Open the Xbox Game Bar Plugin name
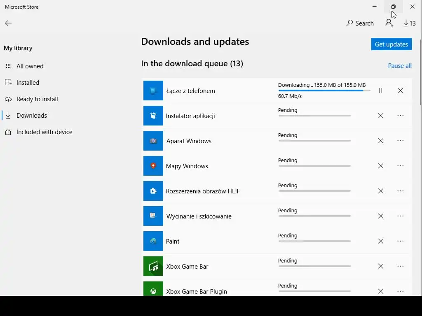422x316 pixels. click(197, 292)
